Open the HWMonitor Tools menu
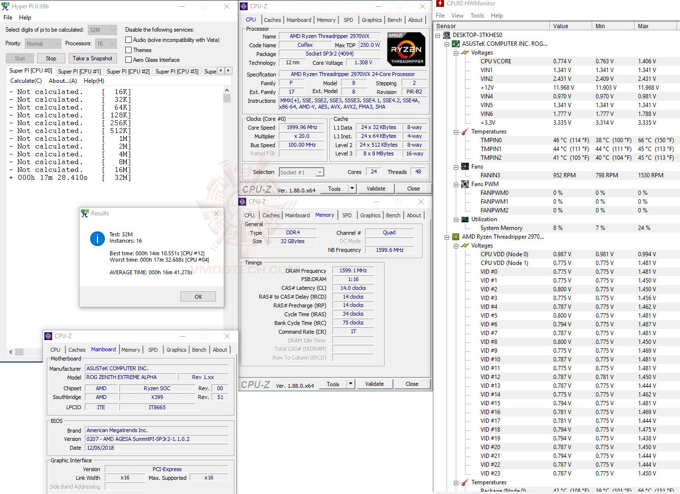The image size is (680, 494). (x=477, y=16)
